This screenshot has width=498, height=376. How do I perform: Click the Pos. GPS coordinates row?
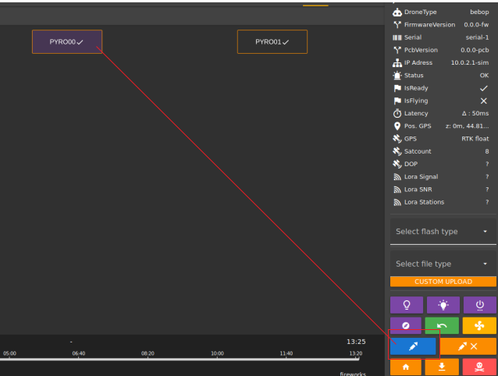[x=443, y=126]
